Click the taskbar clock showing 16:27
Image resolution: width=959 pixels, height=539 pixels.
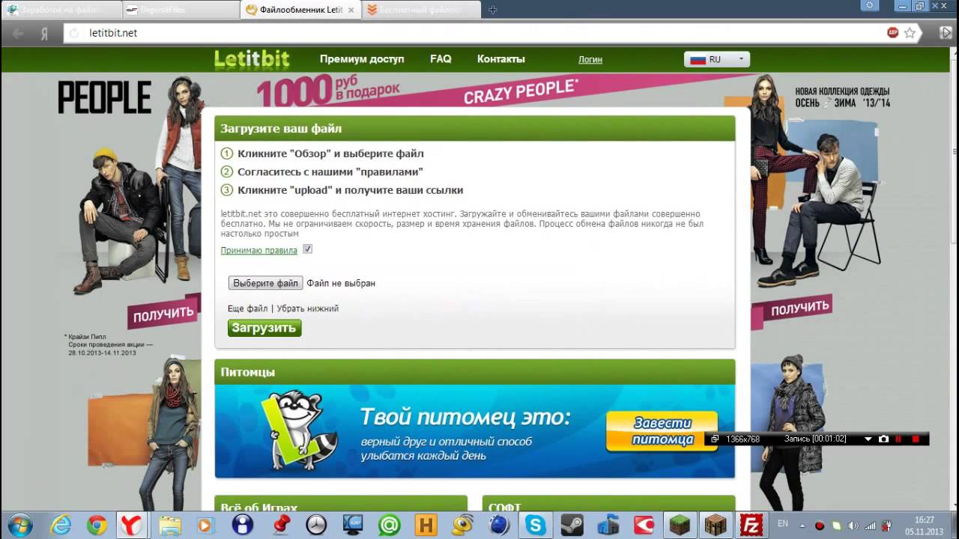[x=924, y=526]
